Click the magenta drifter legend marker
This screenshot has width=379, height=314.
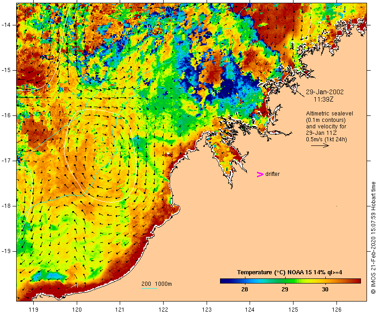coord(260,175)
